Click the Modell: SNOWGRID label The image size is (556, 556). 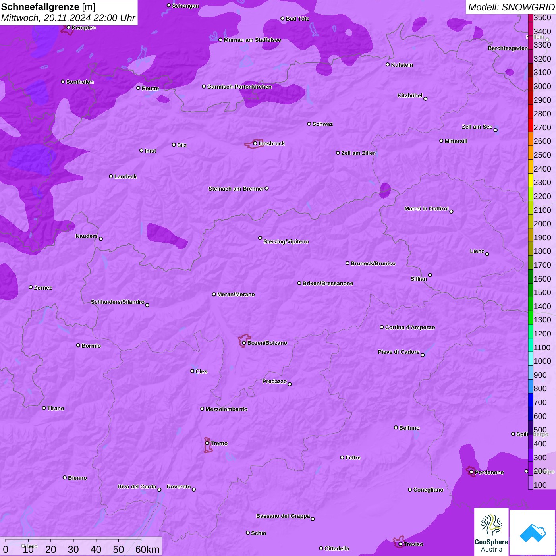[x=511, y=7]
